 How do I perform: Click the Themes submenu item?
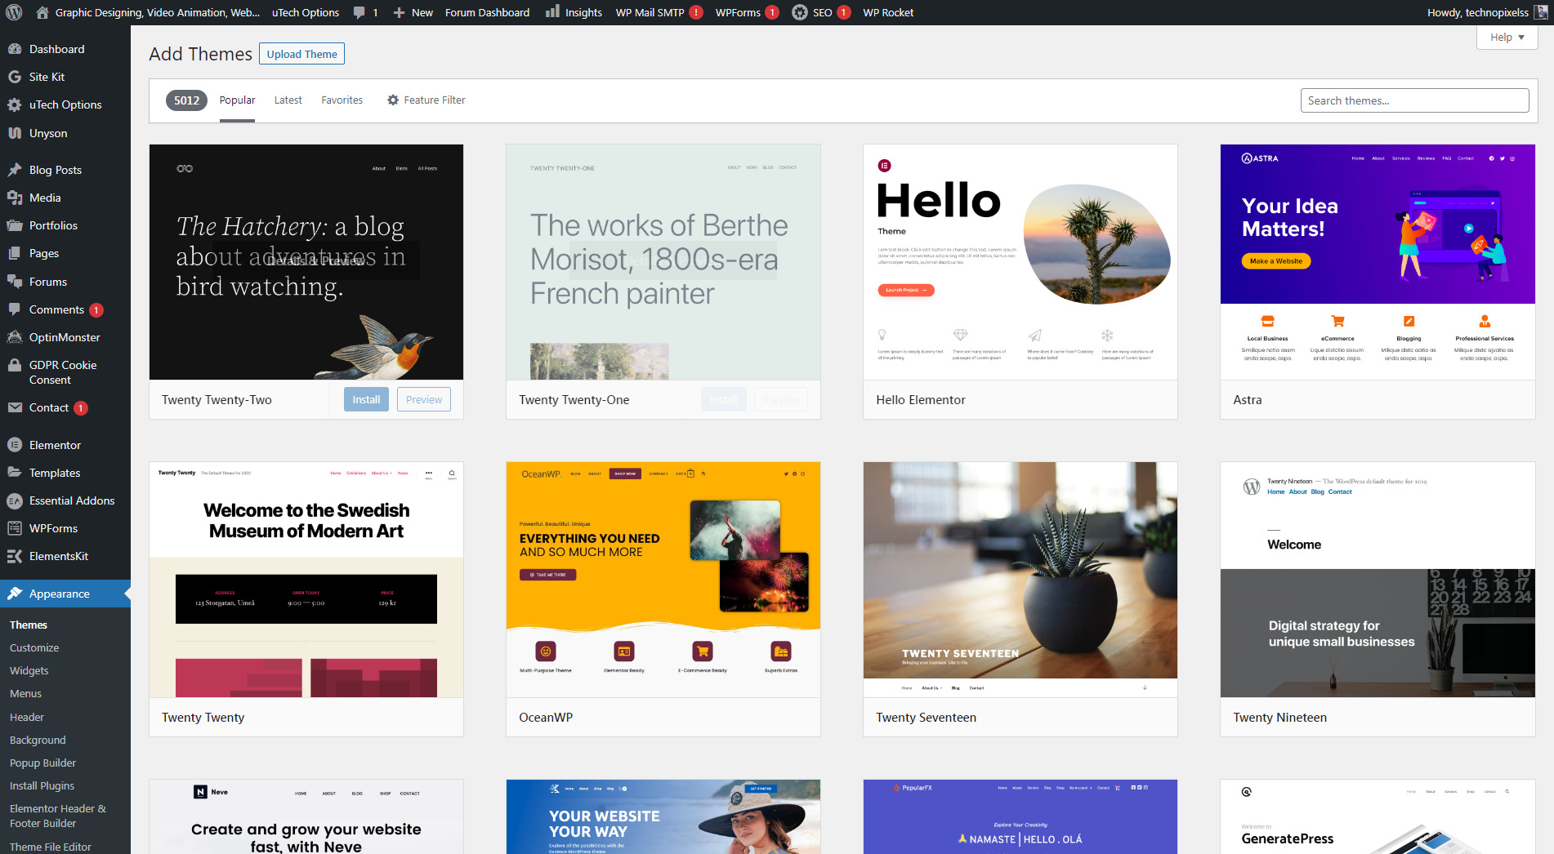point(29,625)
